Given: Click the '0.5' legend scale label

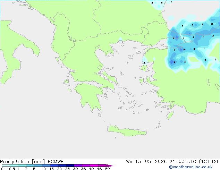Looking at the screenshot, I should 12,169.
